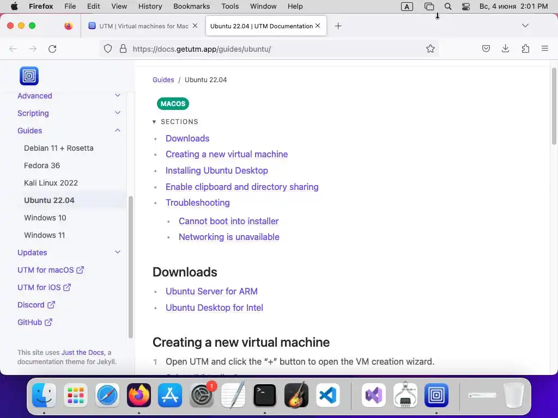Close the Ubuntu 22.04 UTM Documentation tab

click(x=318, y=26)
